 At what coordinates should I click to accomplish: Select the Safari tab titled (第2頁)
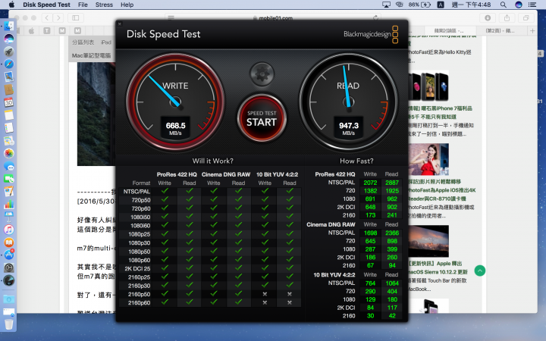(x=500, y=30)
